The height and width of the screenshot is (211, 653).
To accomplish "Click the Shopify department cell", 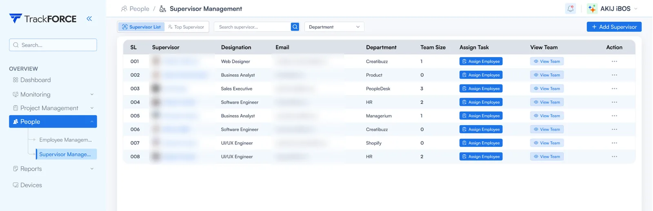I will [x=374, y=143].
